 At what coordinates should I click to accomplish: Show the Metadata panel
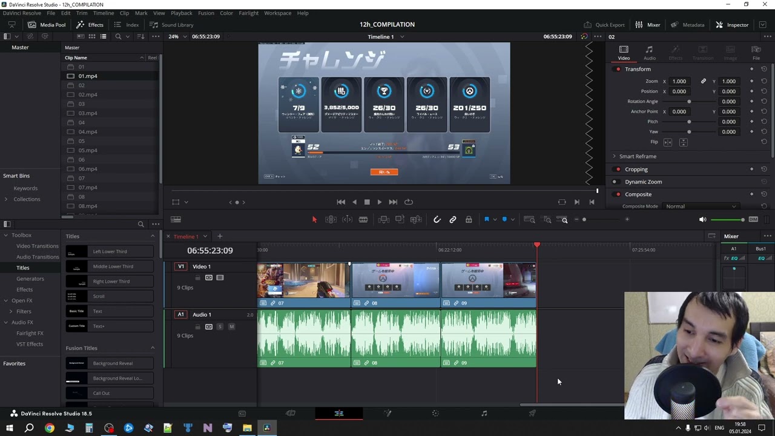point(687,25)
